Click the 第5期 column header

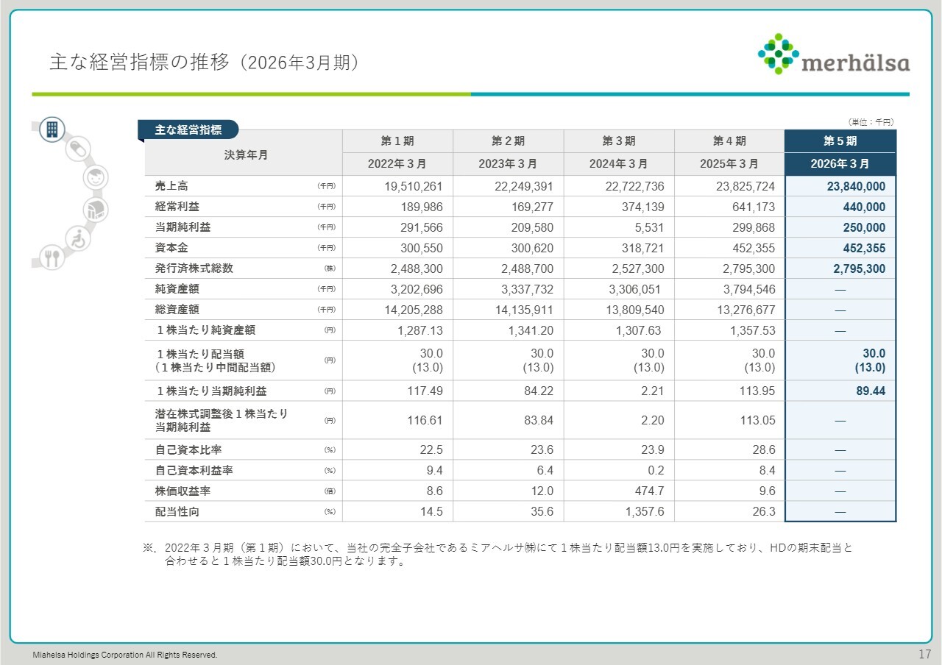coord(840,141)
